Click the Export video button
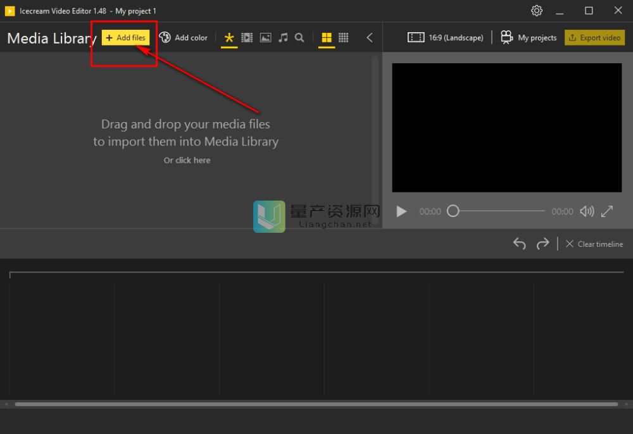Image resolution: width=633 pixels, height=434 pixels. 594,37
